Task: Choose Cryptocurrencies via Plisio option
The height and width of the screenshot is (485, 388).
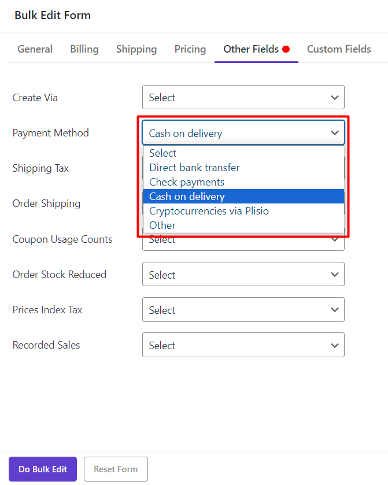Action: [209, 211]
